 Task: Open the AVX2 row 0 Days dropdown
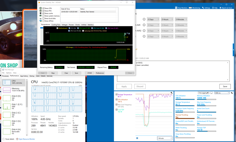pos(153,31)
